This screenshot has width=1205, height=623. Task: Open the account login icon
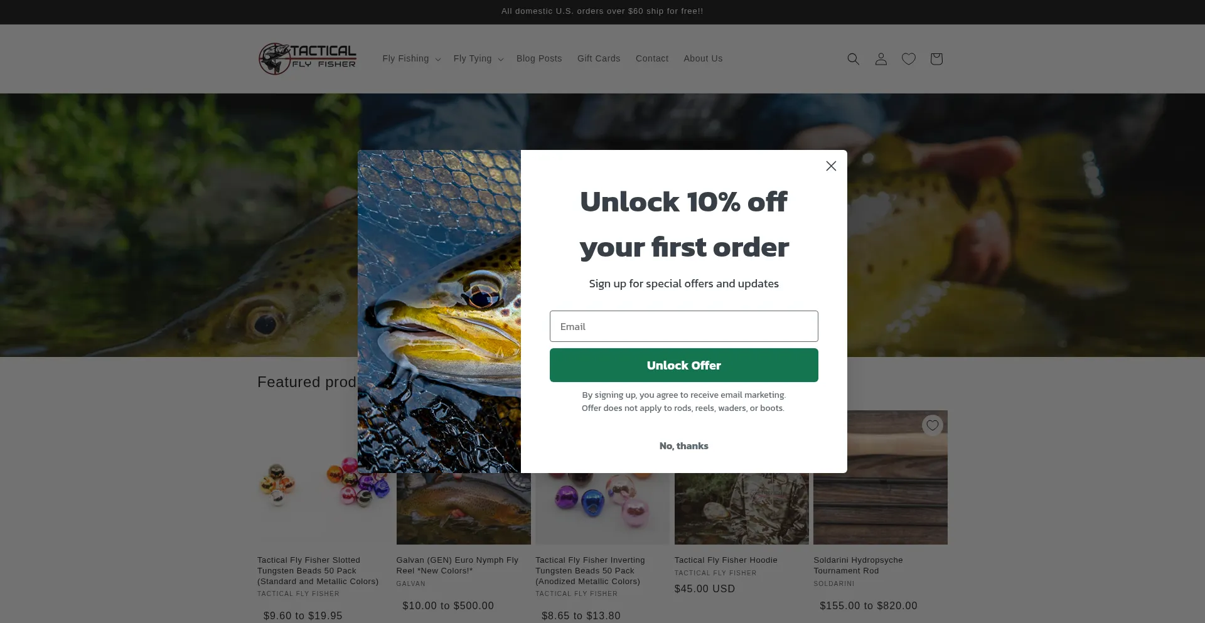(881, 59)
